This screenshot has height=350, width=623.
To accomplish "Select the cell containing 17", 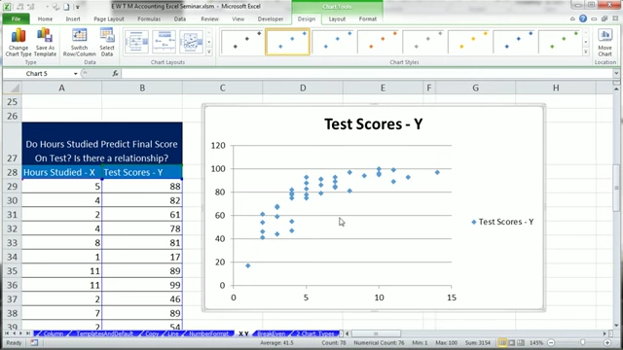I will (142, 257).
